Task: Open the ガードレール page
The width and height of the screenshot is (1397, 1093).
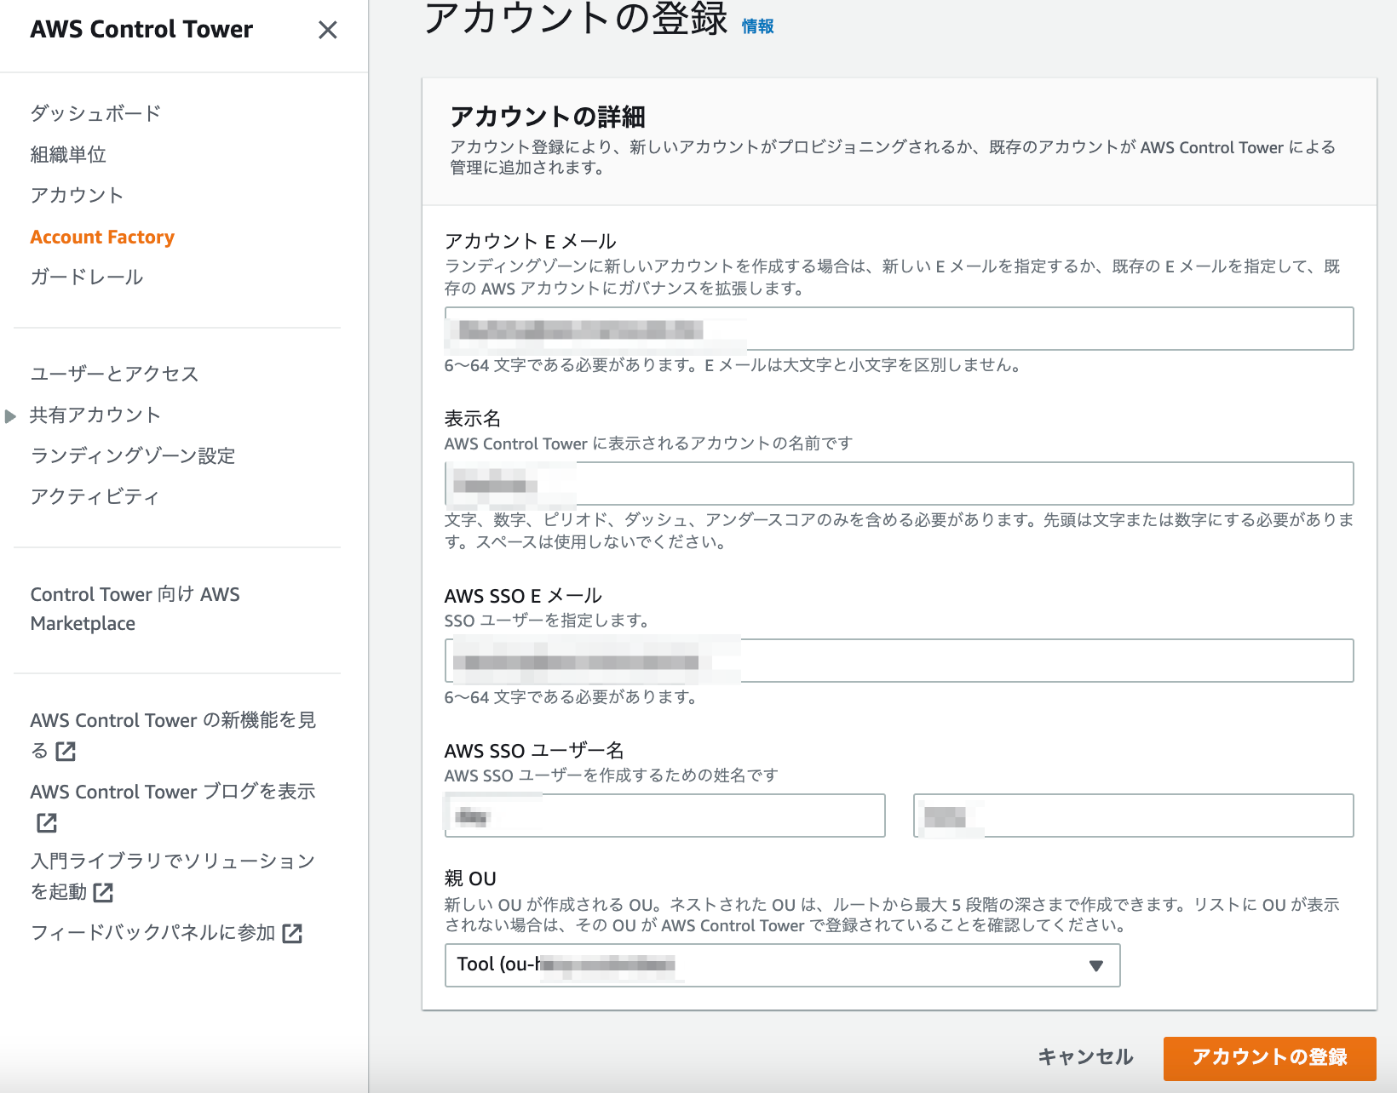Action: tap(87, 277)
